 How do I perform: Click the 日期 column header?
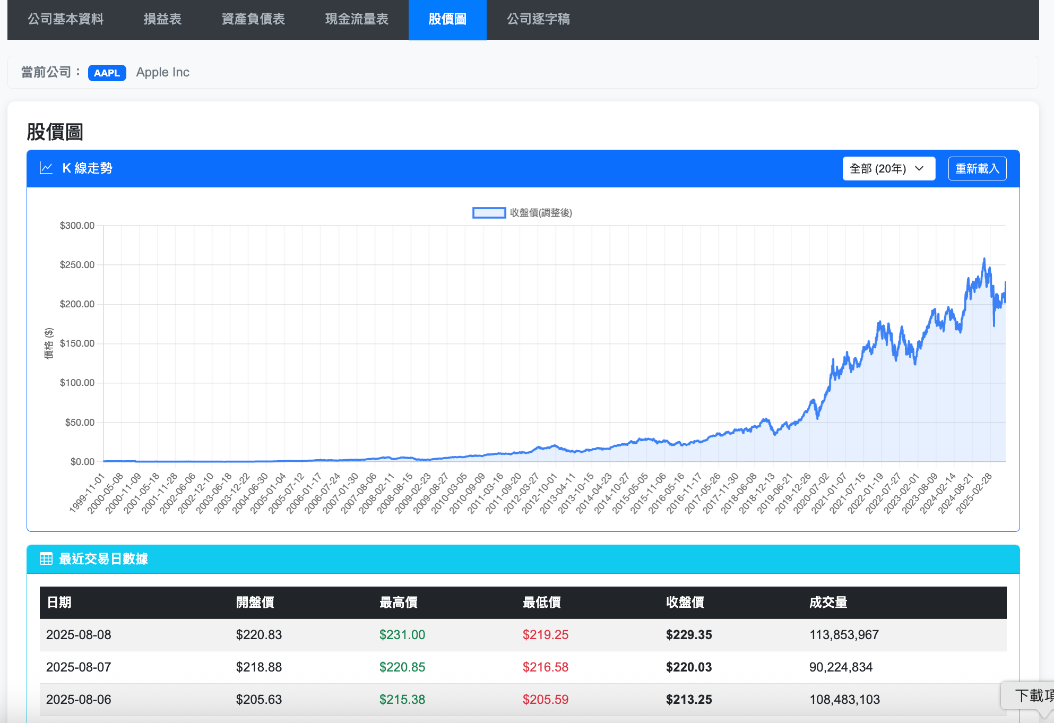[59, 602]
